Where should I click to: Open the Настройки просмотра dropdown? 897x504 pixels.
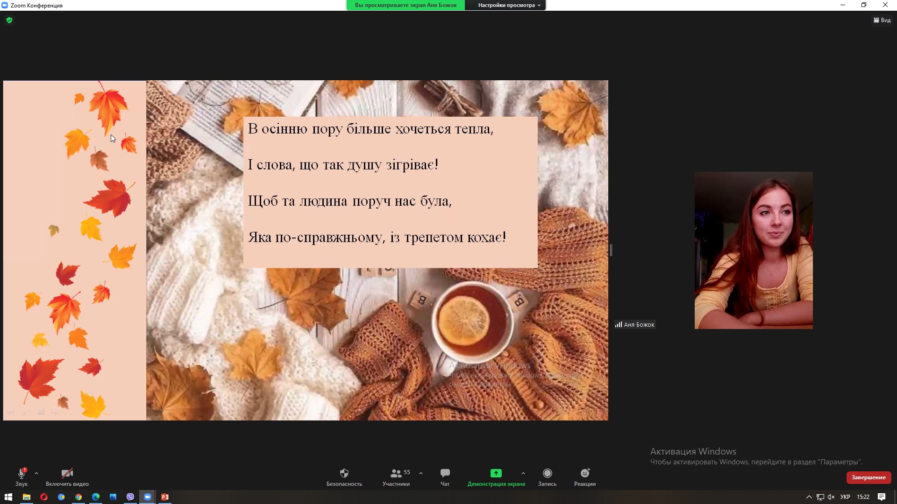(x=509, y=5)
